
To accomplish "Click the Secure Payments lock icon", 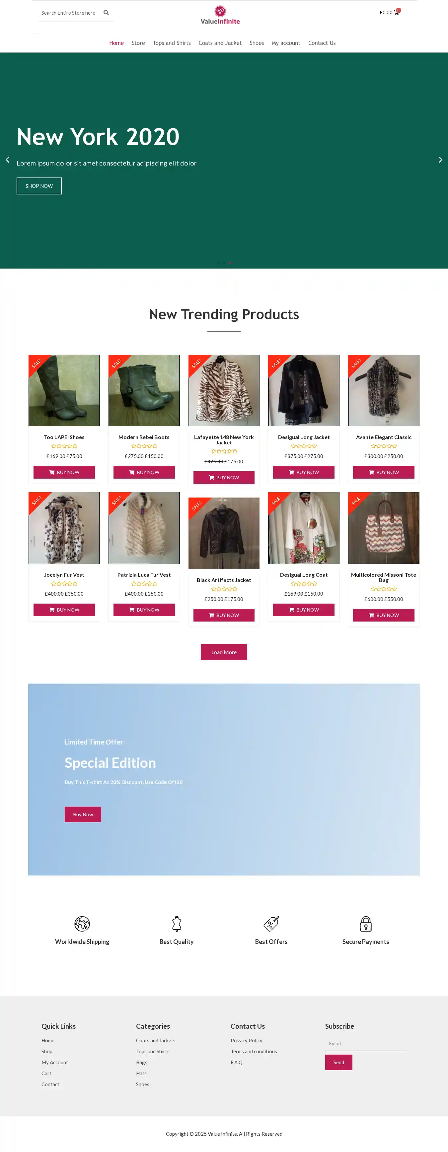I will click(365, 923).
